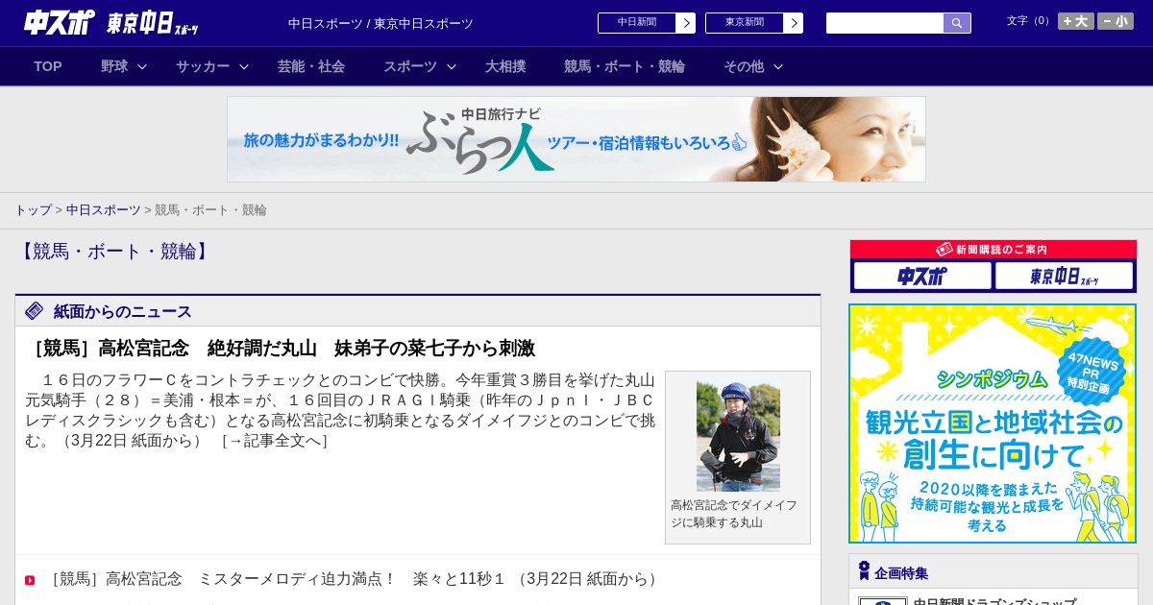Image resolution: width=1153 pixels, height=605 pixels.
Task: Click 文字（0） label in header
Action: (1030, 21)
